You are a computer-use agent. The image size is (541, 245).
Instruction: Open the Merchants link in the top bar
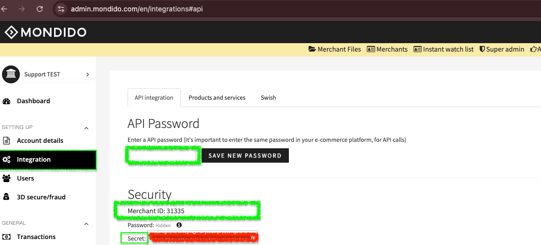pos(387,49)
